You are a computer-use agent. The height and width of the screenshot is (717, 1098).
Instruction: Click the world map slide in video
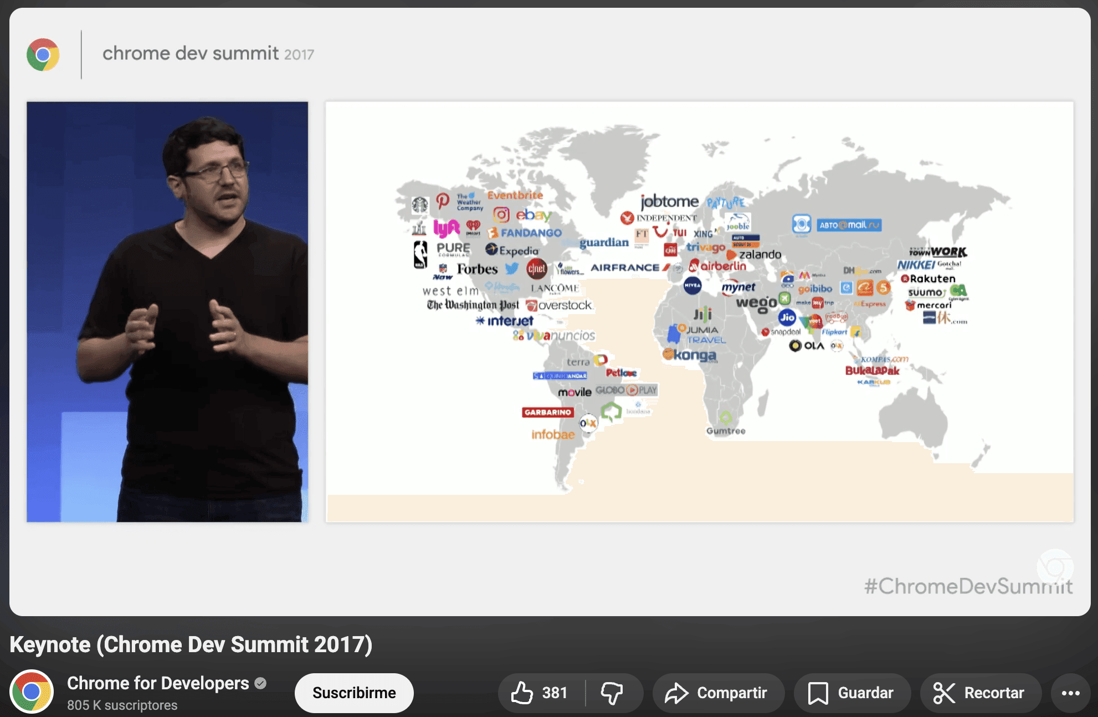tap(699, 311)
